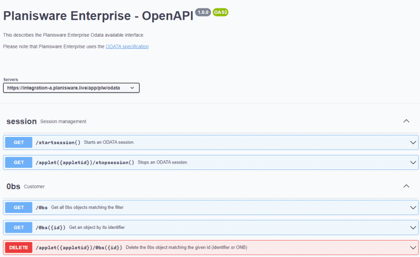
Task: Click GET button for /0bs({id})
Action: 19,228
